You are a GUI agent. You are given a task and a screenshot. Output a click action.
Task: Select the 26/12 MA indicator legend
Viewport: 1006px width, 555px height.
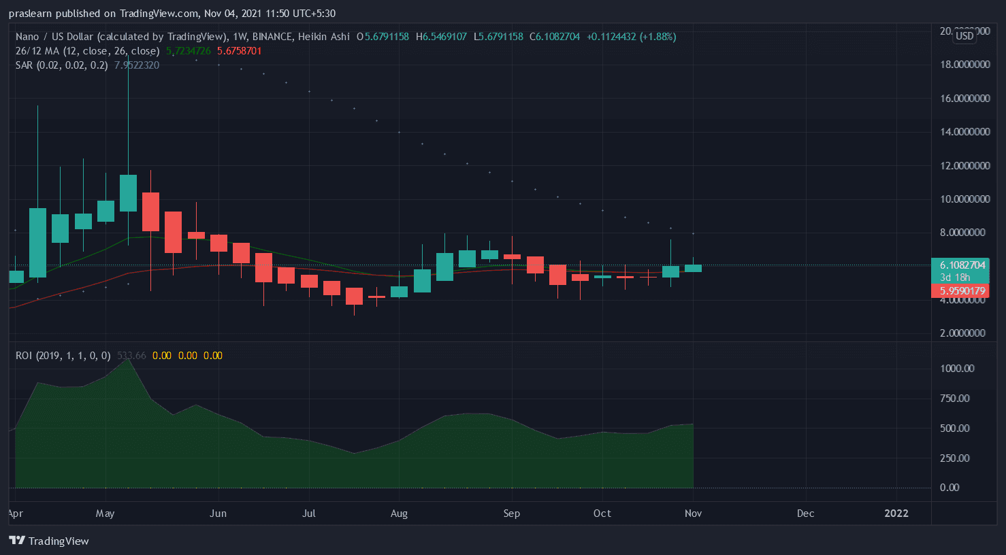coord(87,51)
